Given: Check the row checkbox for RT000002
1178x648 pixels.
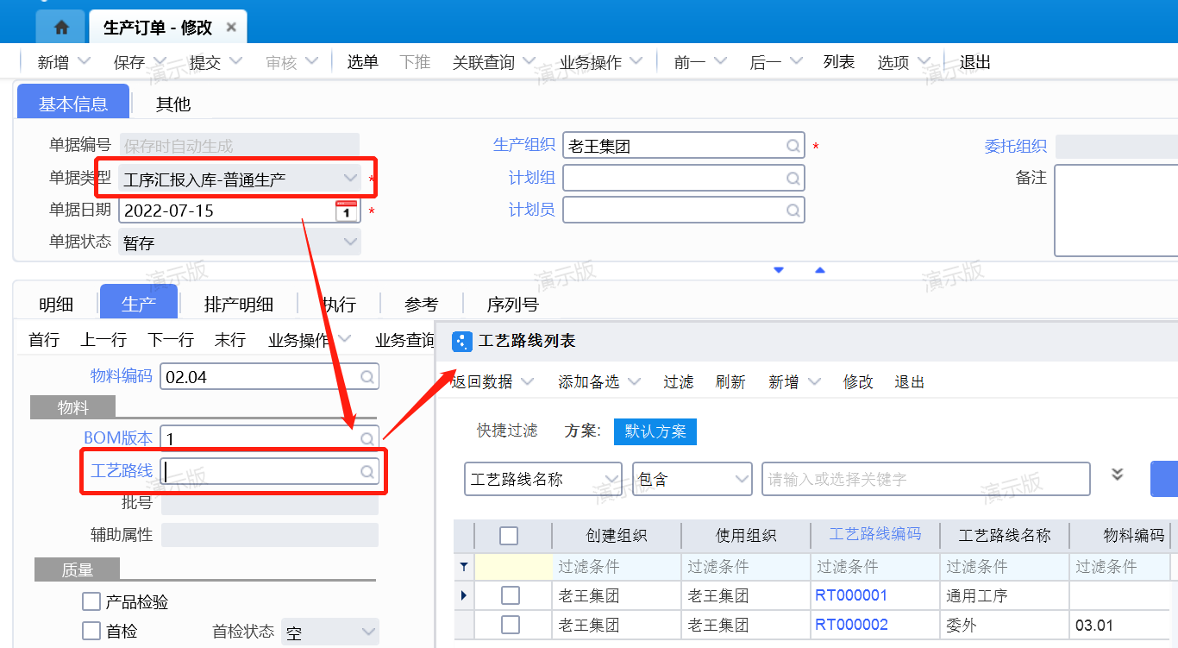Looking at the screenshot, I should pyautogui.click(x=511, y=625).
